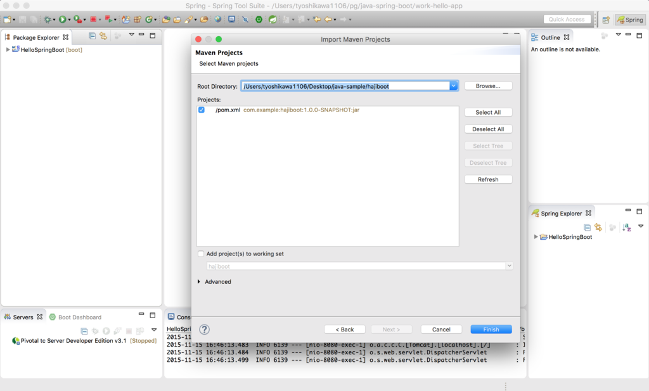
Task: Expand HelloSpringBoot in Package Explorer
Action: click(8, 49)
